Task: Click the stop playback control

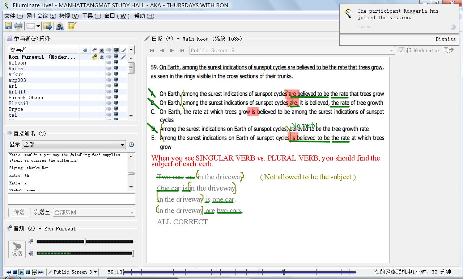Action: 15,272
